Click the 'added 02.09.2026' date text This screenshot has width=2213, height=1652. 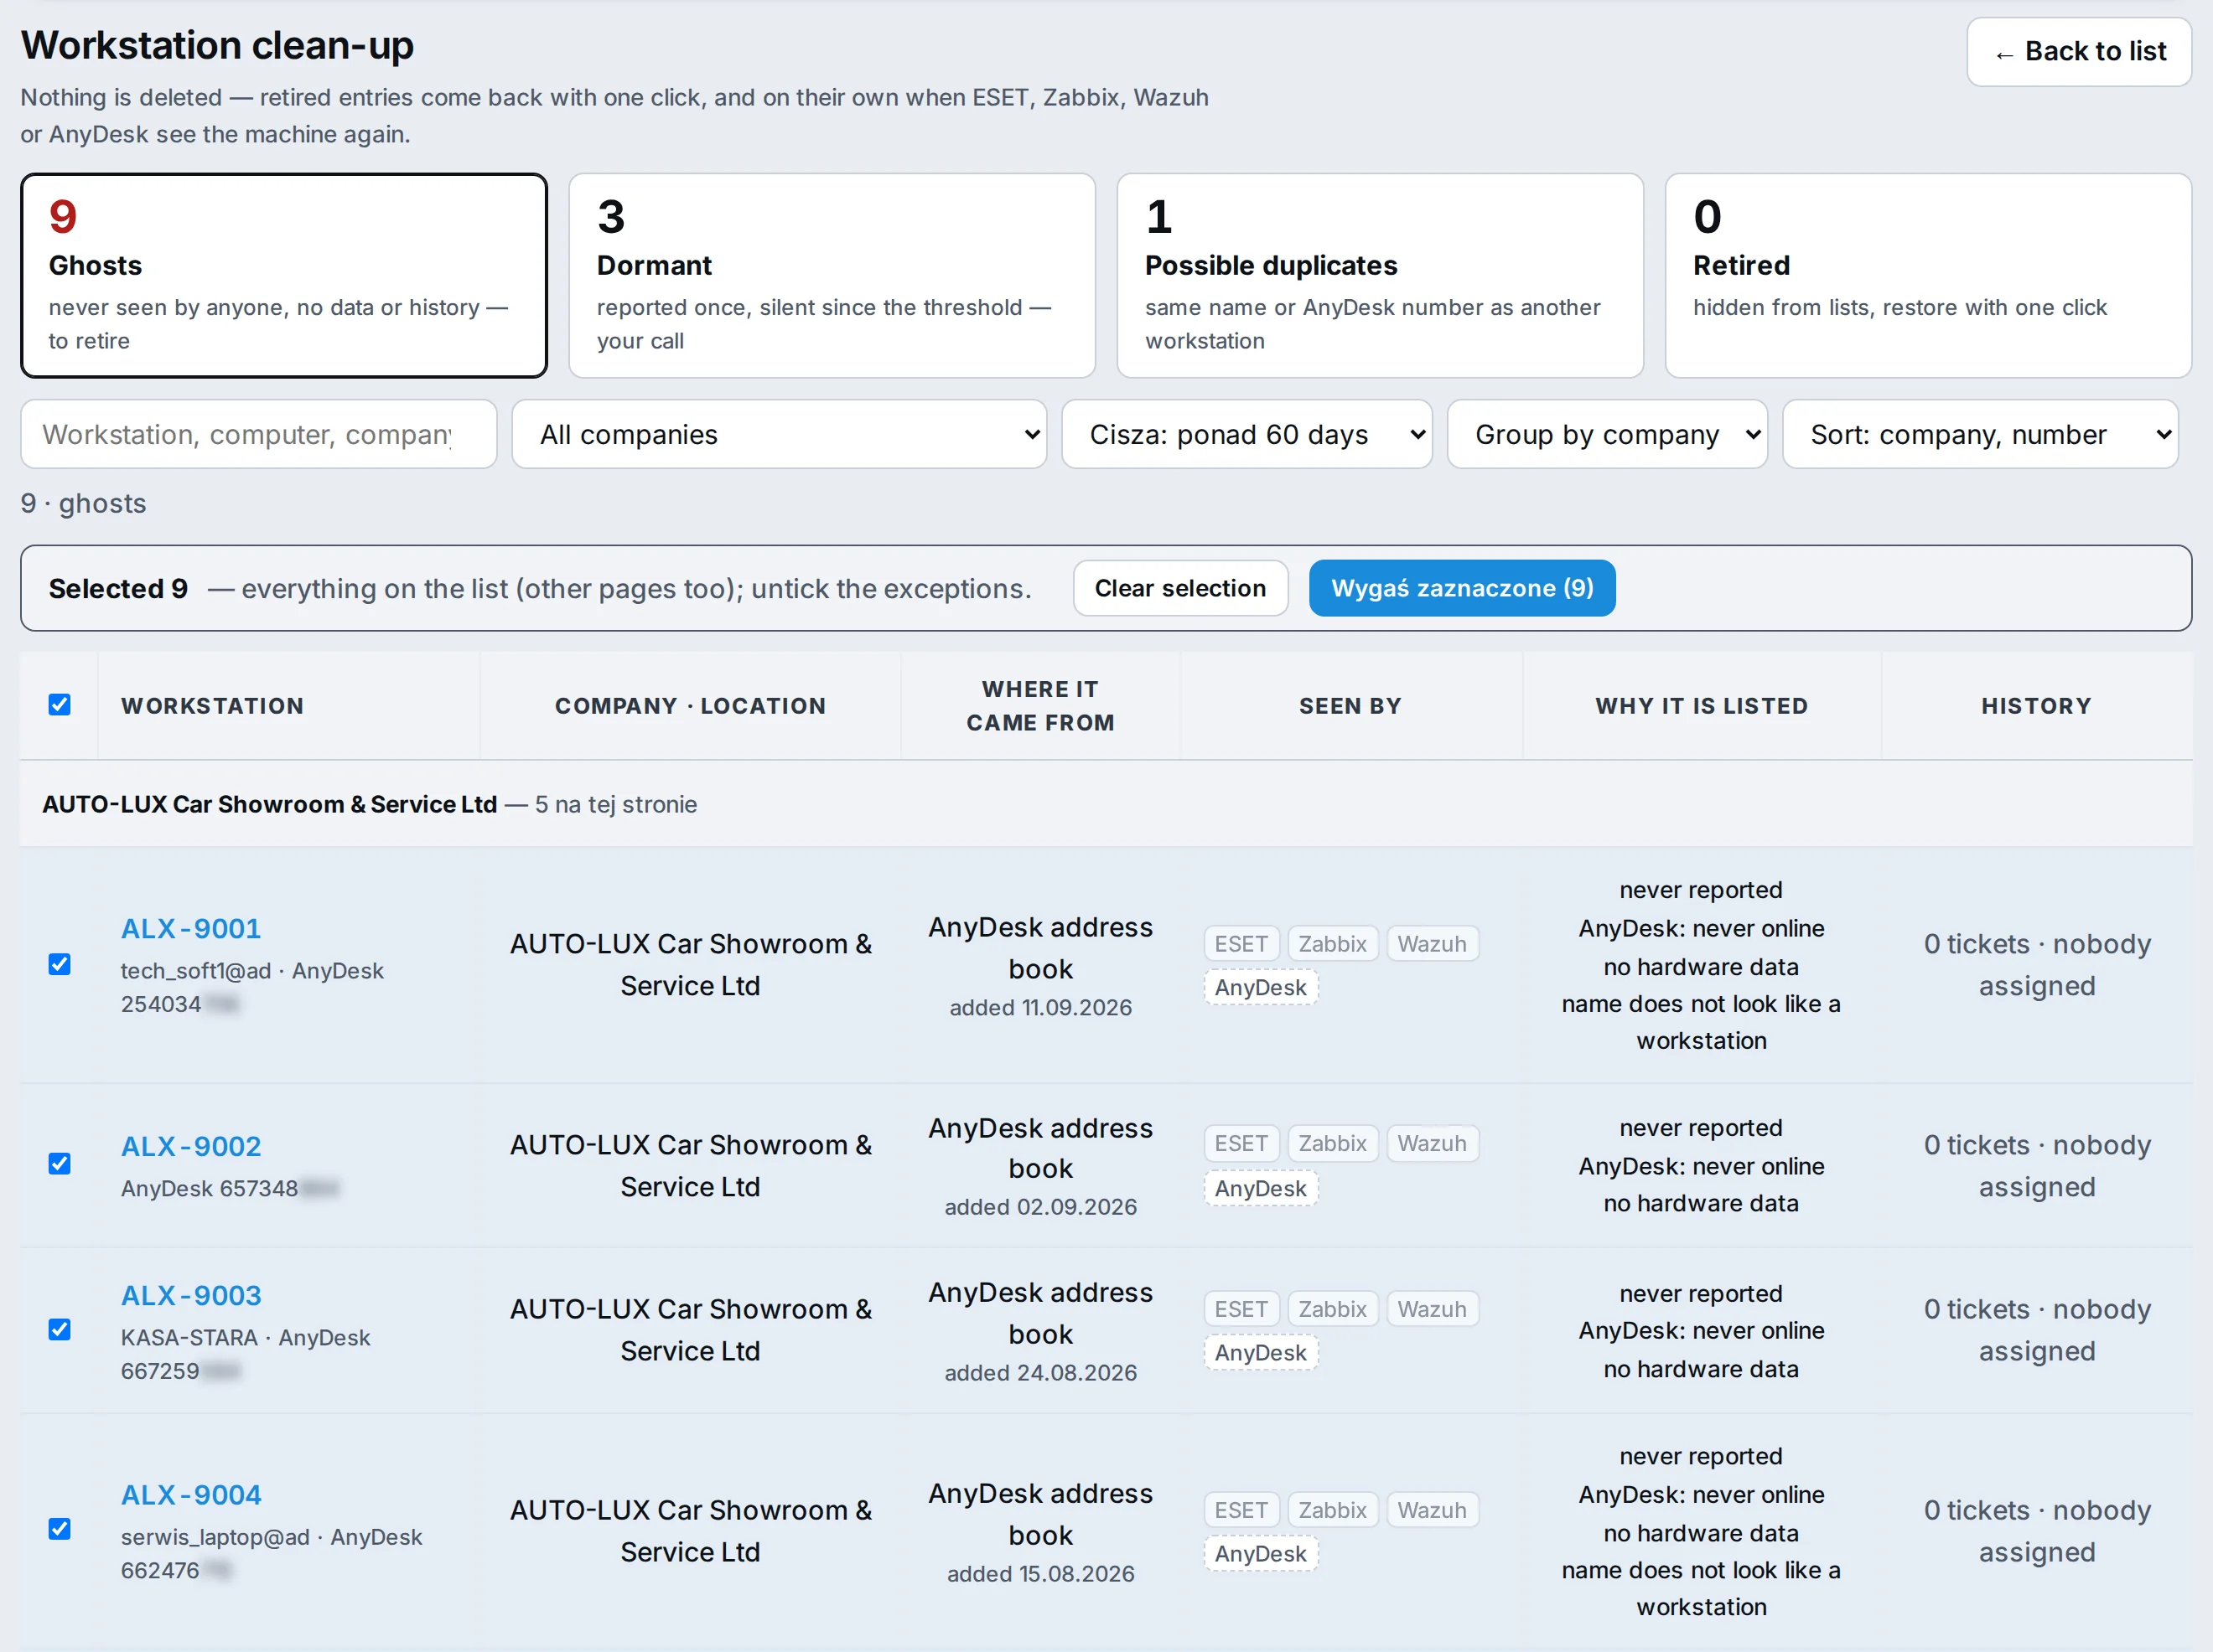(1040, 1207)
